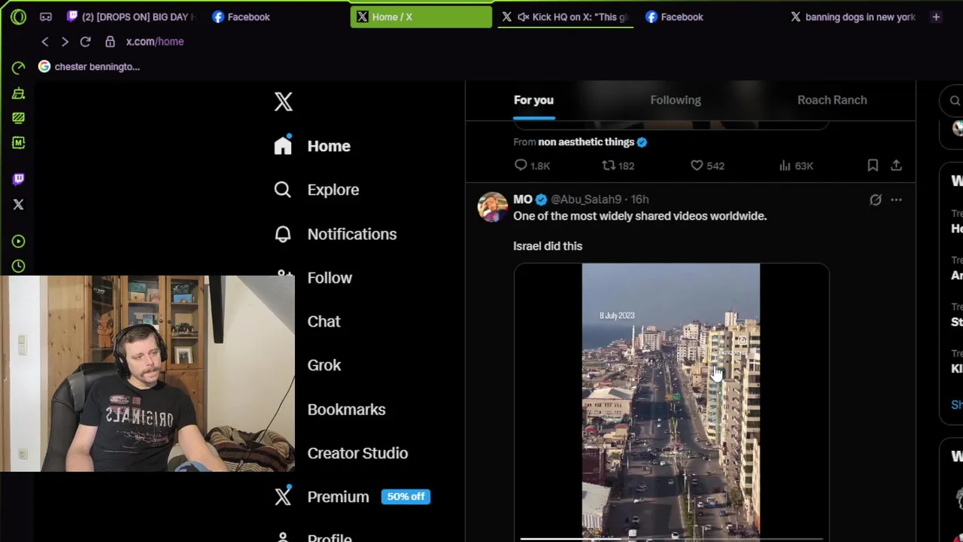Switch to banning dogs in new york tab
Viewport: 963px width, 542px height.
tap(852, 17)
